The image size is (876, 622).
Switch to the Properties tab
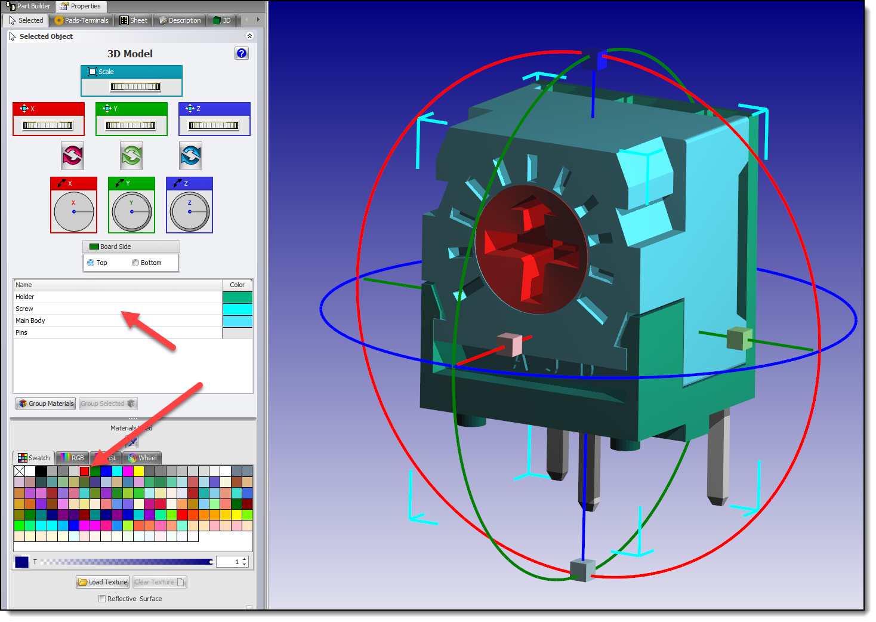coord(81,6)
